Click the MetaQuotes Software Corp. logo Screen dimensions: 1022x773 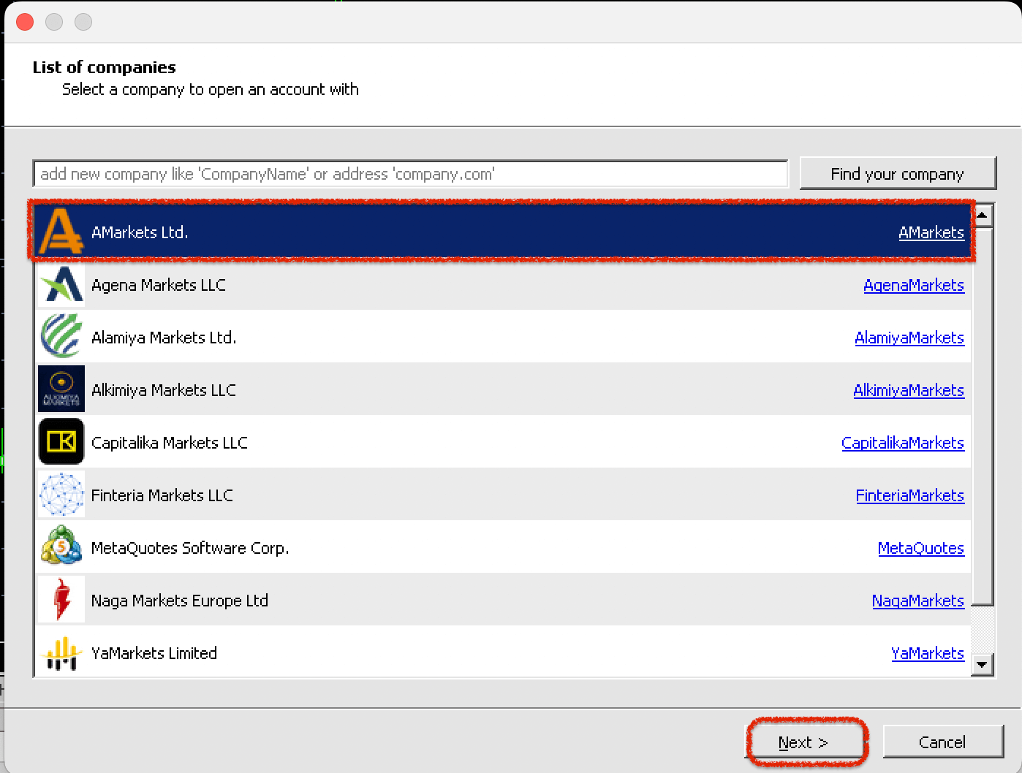click(x=61, y=547)
